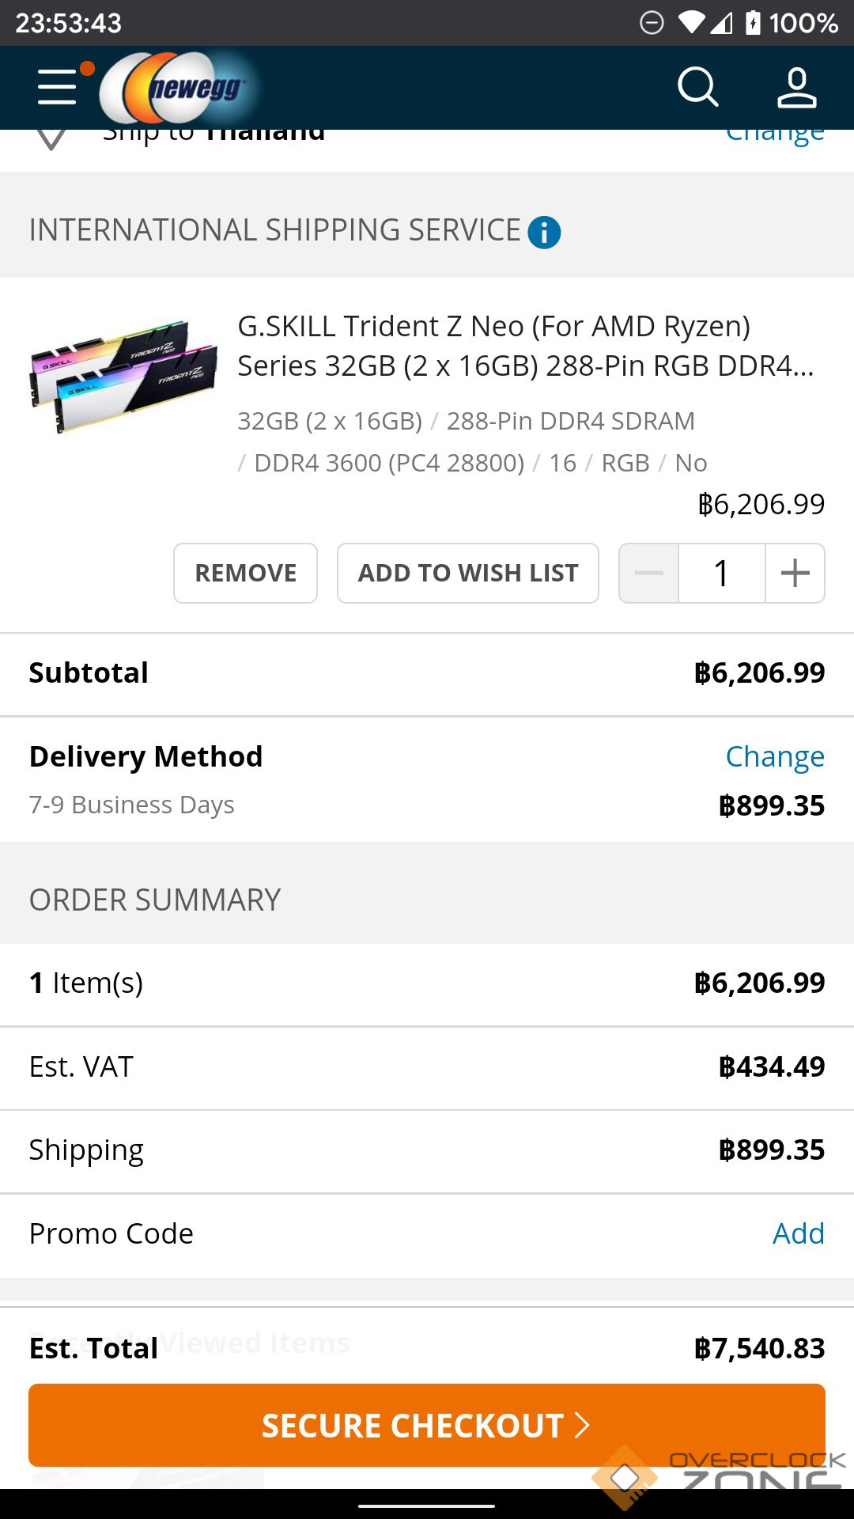Tap the location pin icon

tap(52, 138)
